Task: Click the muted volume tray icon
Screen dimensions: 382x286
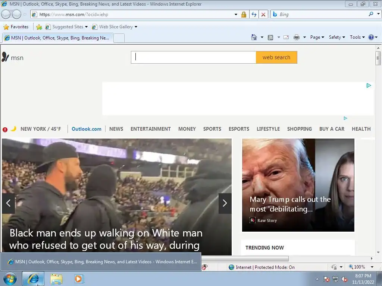Action: point(344,279)
